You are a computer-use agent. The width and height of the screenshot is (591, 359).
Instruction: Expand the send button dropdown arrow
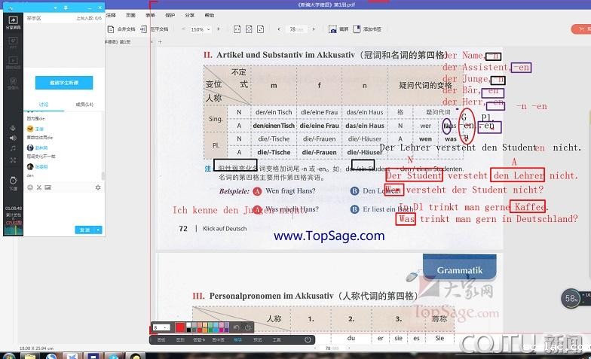point(99,230)
